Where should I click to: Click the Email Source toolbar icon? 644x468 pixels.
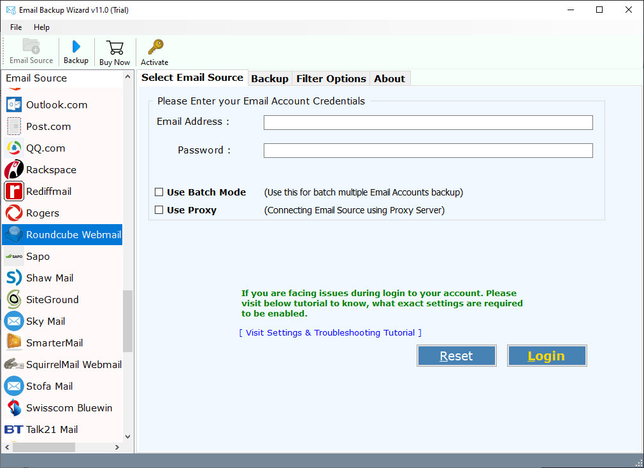coord(31,46)
